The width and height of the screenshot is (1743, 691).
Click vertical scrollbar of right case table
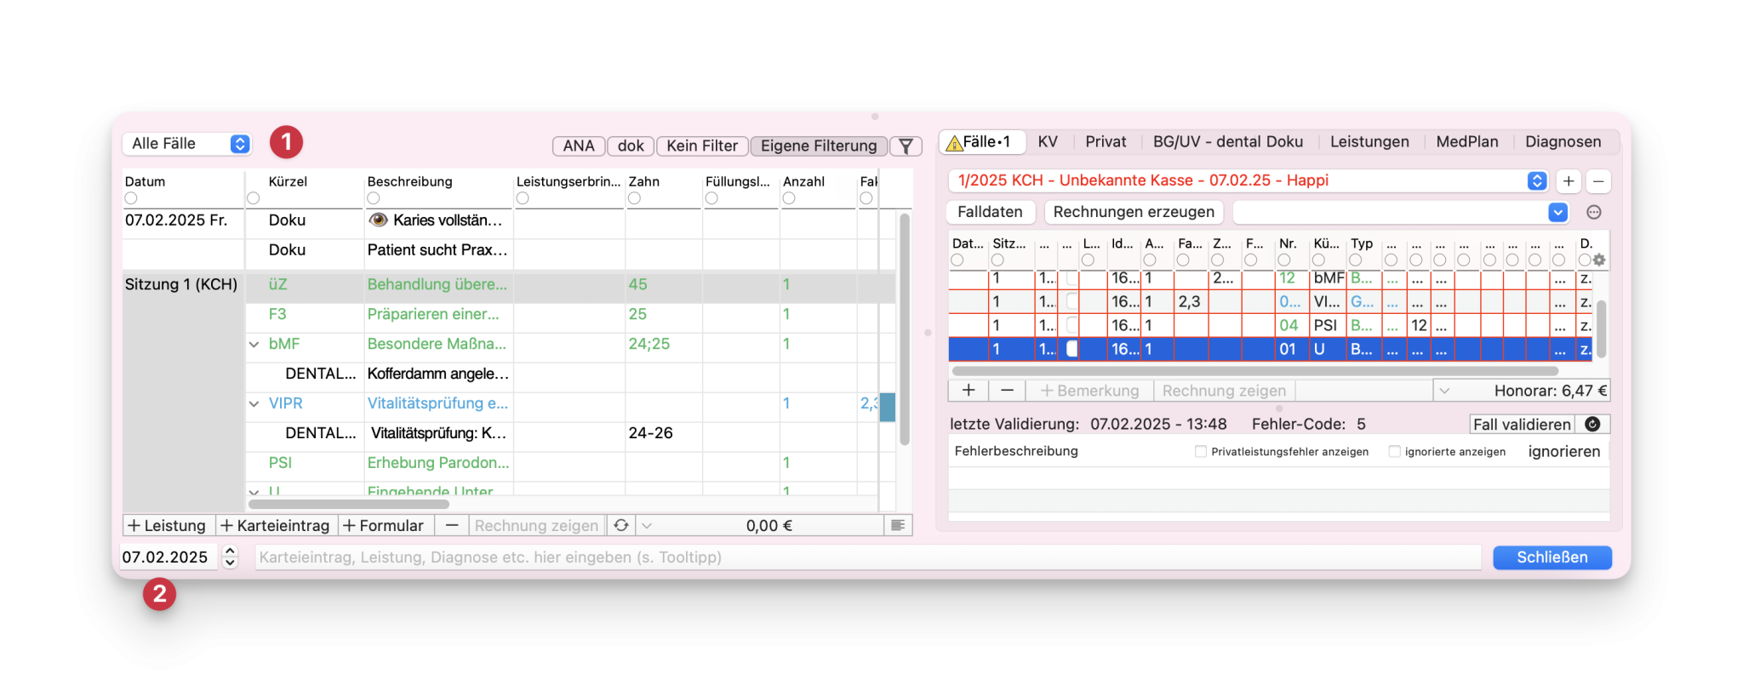[1601, 328]
